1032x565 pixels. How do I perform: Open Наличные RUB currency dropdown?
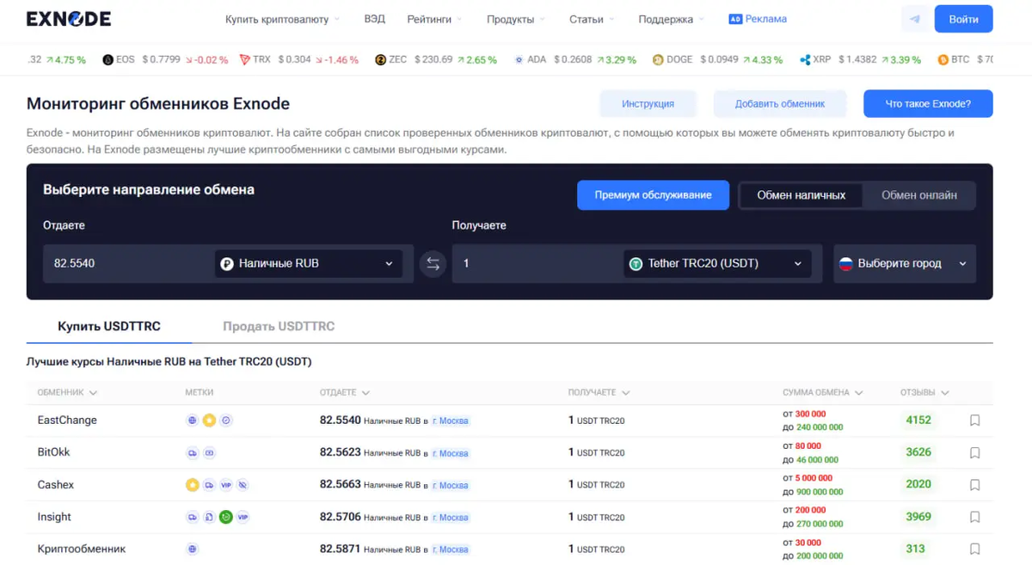[x=308, y=264]
